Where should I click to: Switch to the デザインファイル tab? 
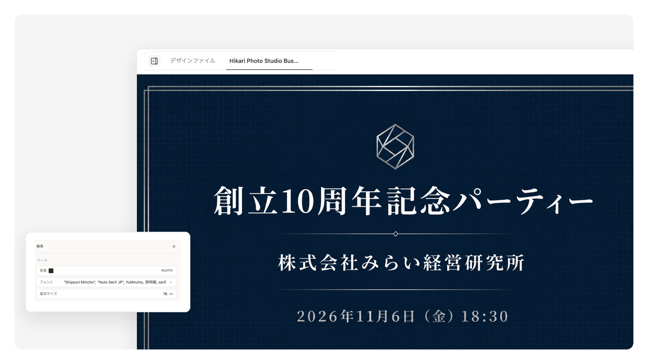[x=192, y=61]
